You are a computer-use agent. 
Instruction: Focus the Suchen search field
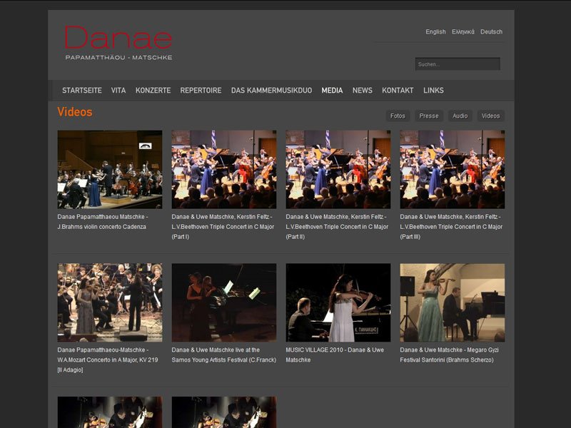tap(458, 64)
